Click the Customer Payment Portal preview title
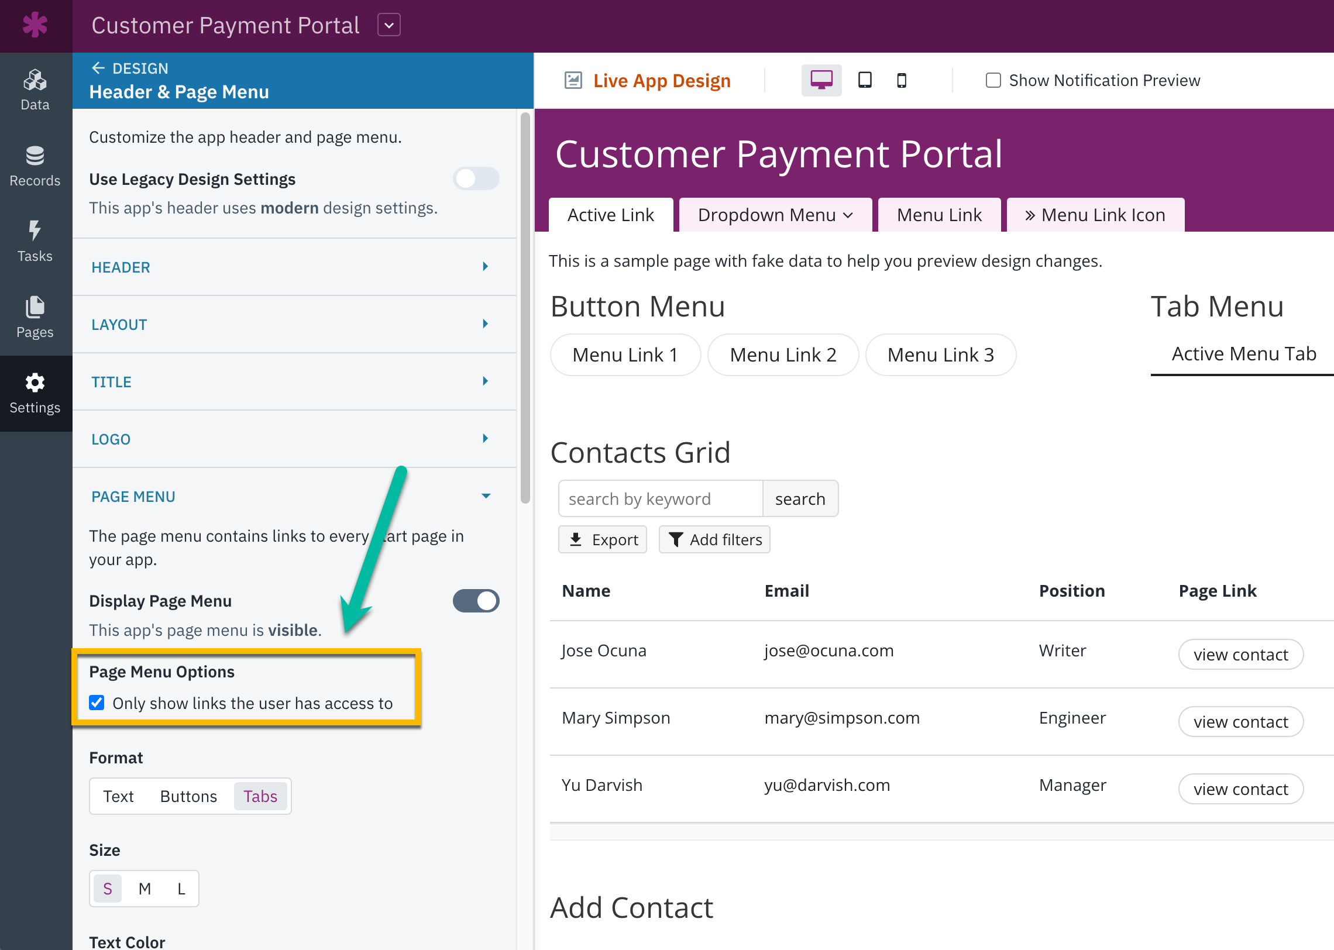Screen dimensions: 1334x950 tap(779, 154)
